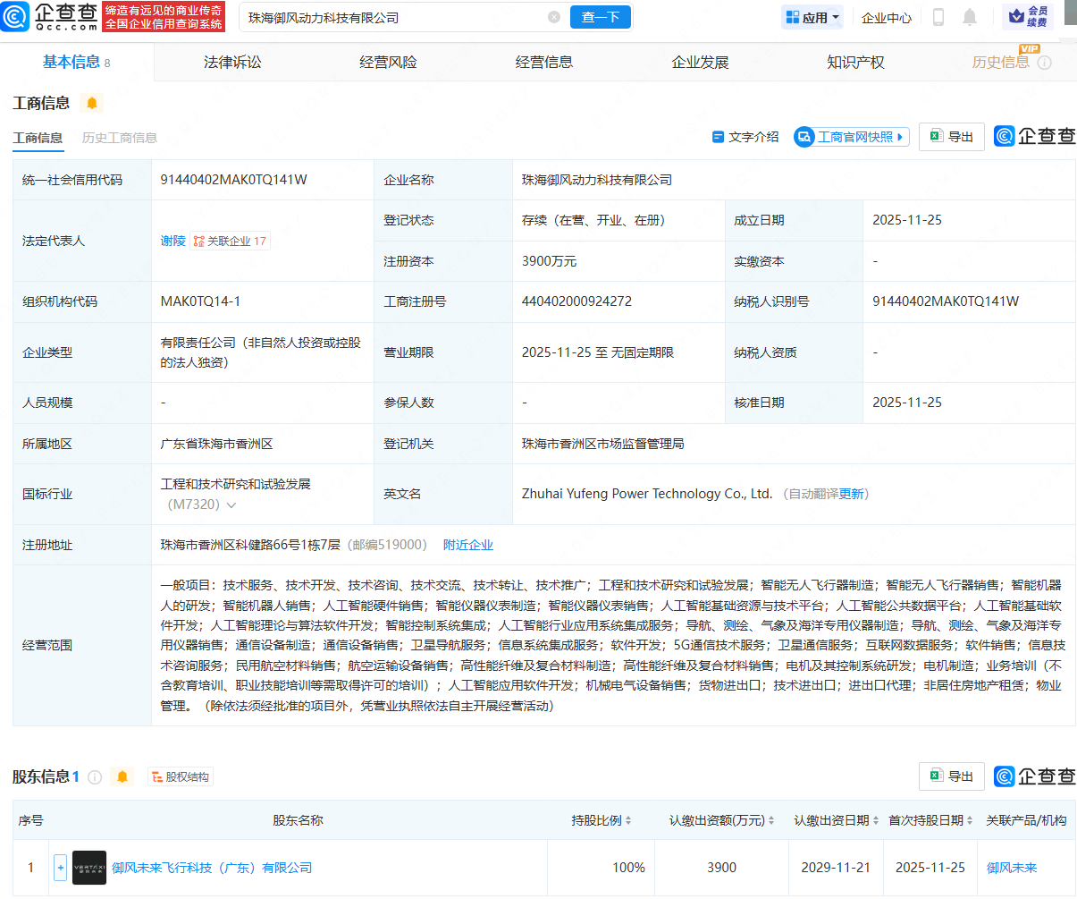Screen dimensions: 1077x899
Task: Click the Qcc.com logo in the header
Action: tap(50, 17)
